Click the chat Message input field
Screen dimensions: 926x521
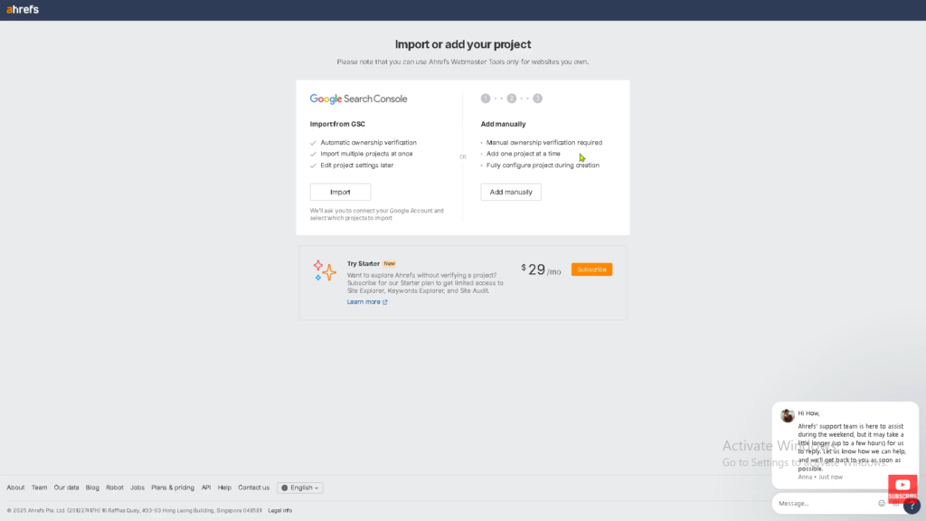[x=823, y=503]
